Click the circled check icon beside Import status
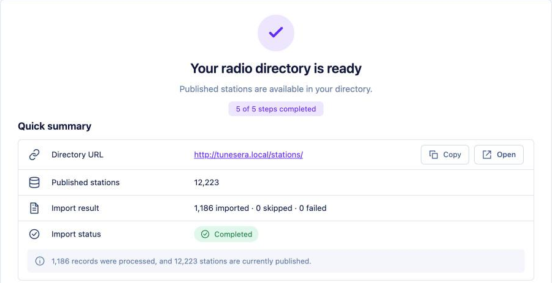Screen dimensions: 552x283 click(34, 234)
